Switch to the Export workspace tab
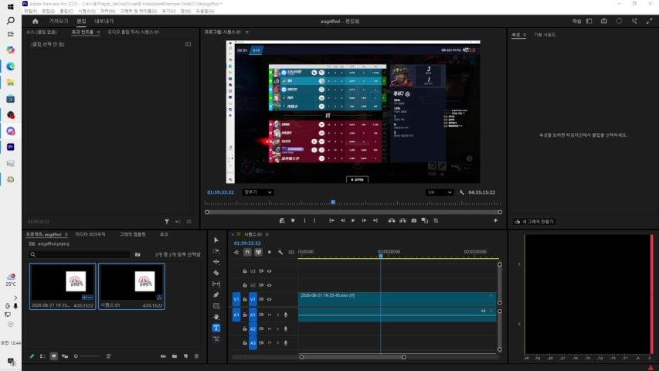659x371 pixels. click(x=104, y=21)
